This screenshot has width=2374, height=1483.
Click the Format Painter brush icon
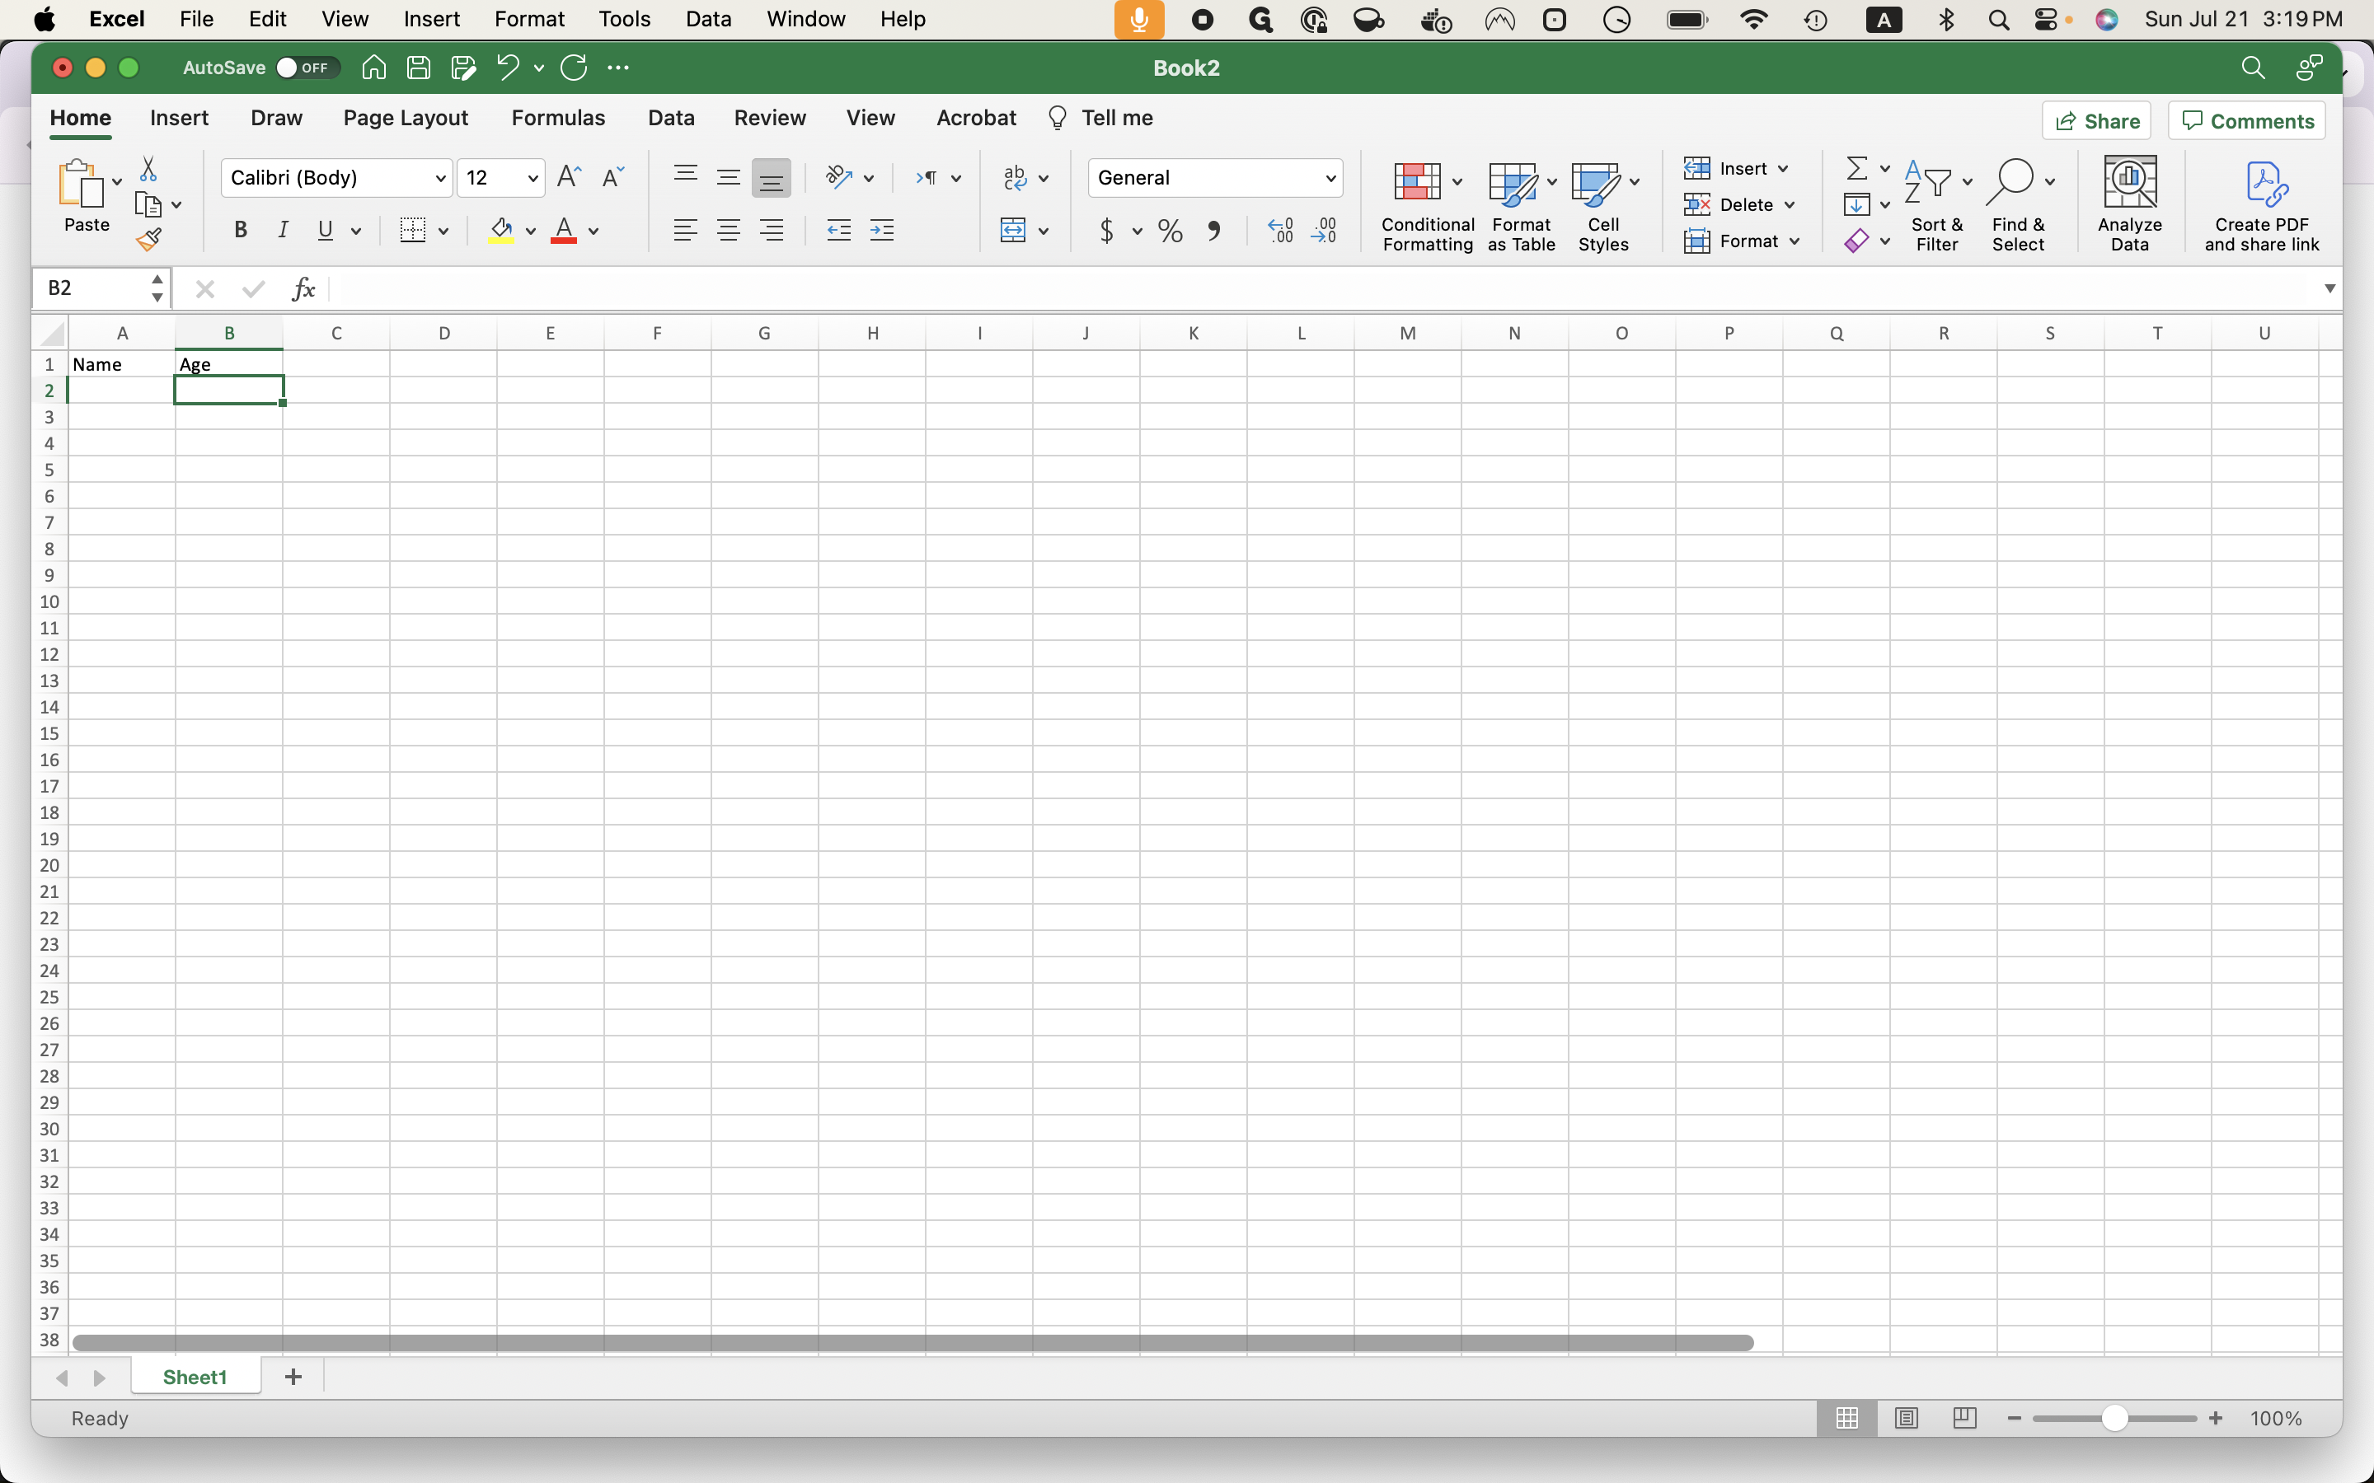tap(148, 239)
